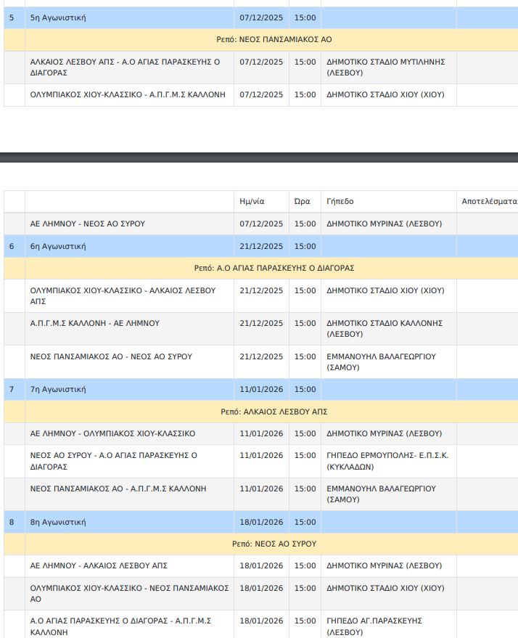
Task: Click the ΔΗΜΟΤΙΚΟ ΣΤΑΔΙΟ ΜΥΤΙΛΗΝΗΣ venue cell
Action: click(x=386, y=67)
